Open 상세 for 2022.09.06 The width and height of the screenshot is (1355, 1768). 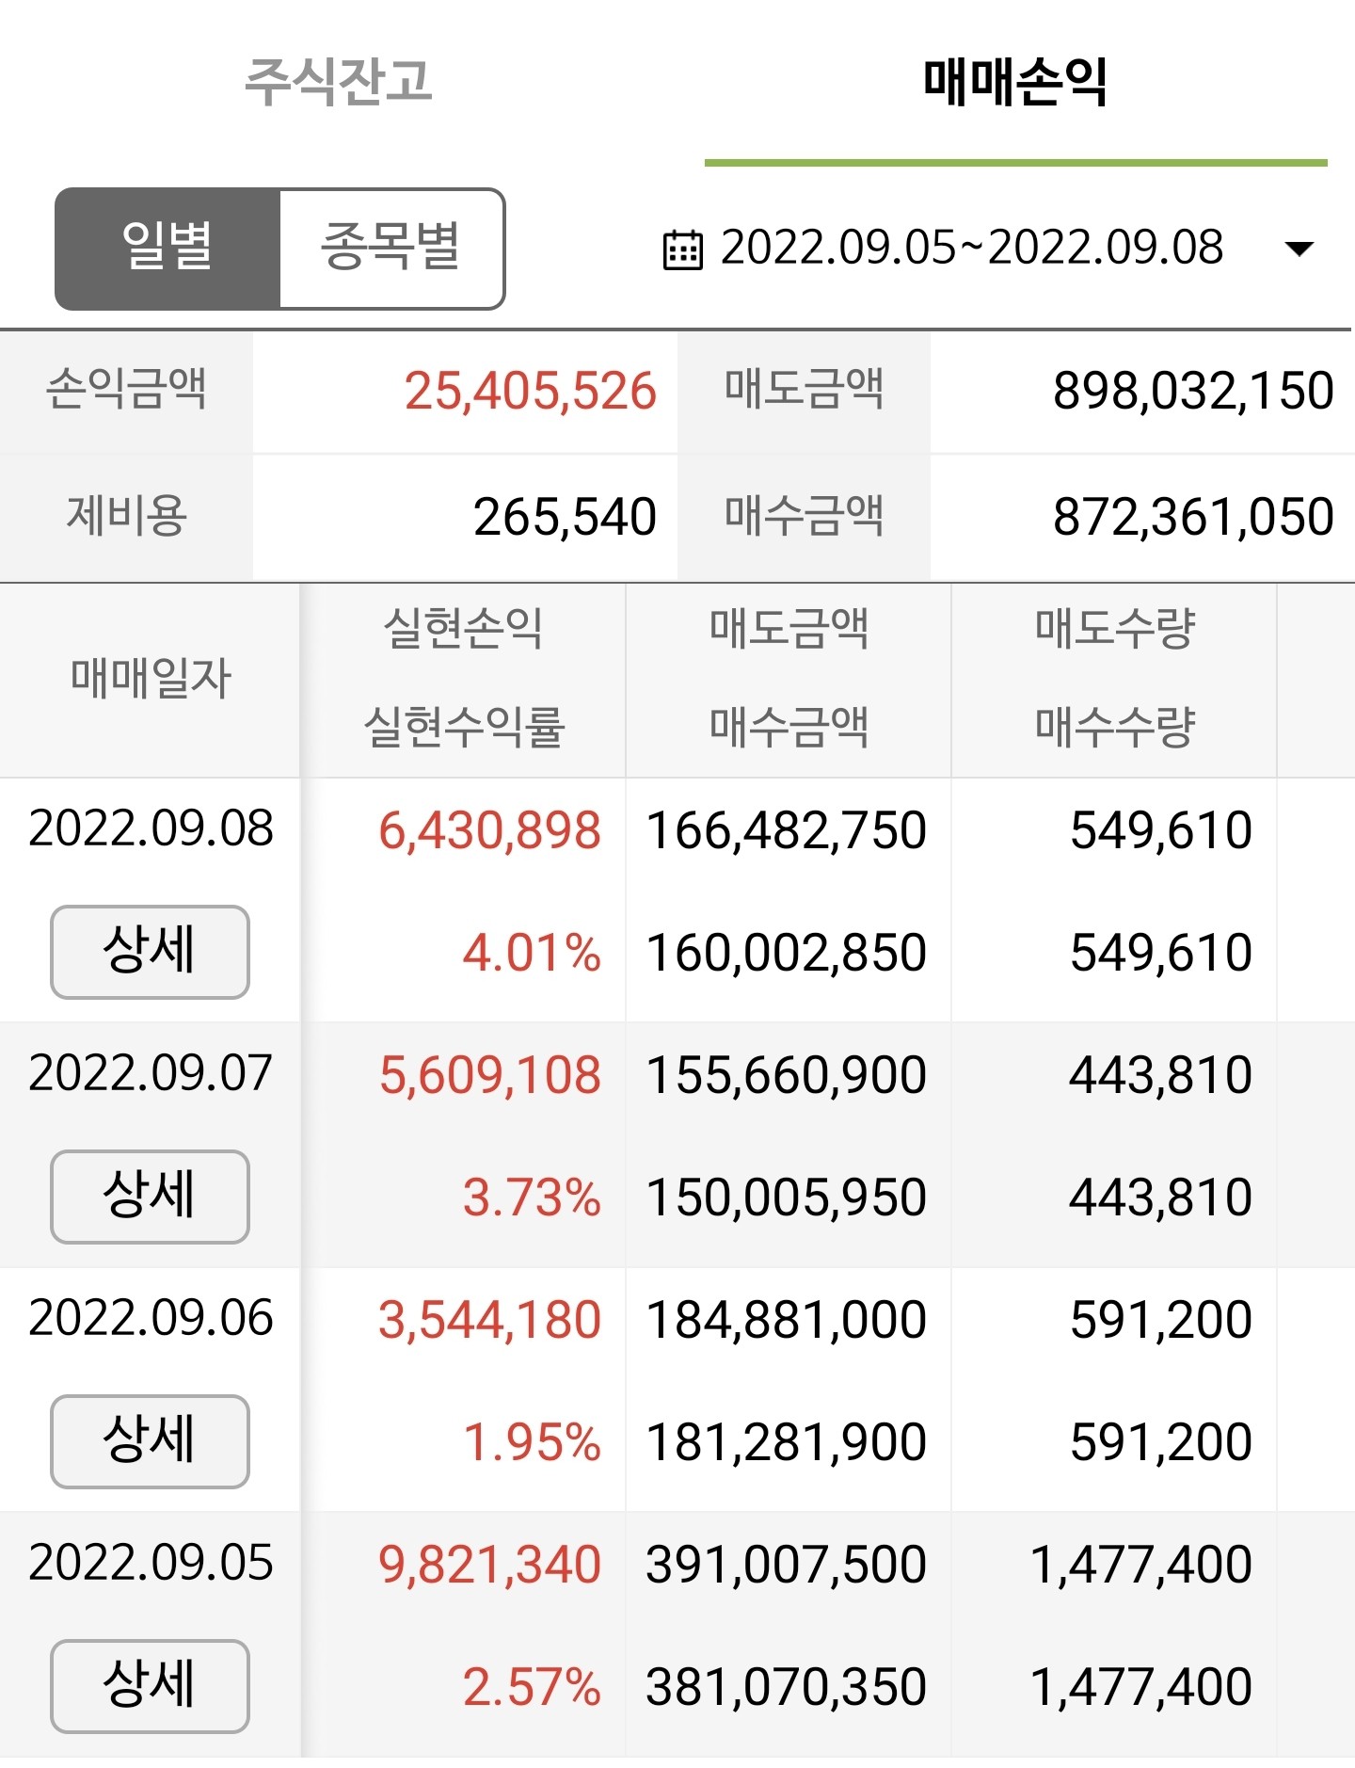(x=150, y=1441)
